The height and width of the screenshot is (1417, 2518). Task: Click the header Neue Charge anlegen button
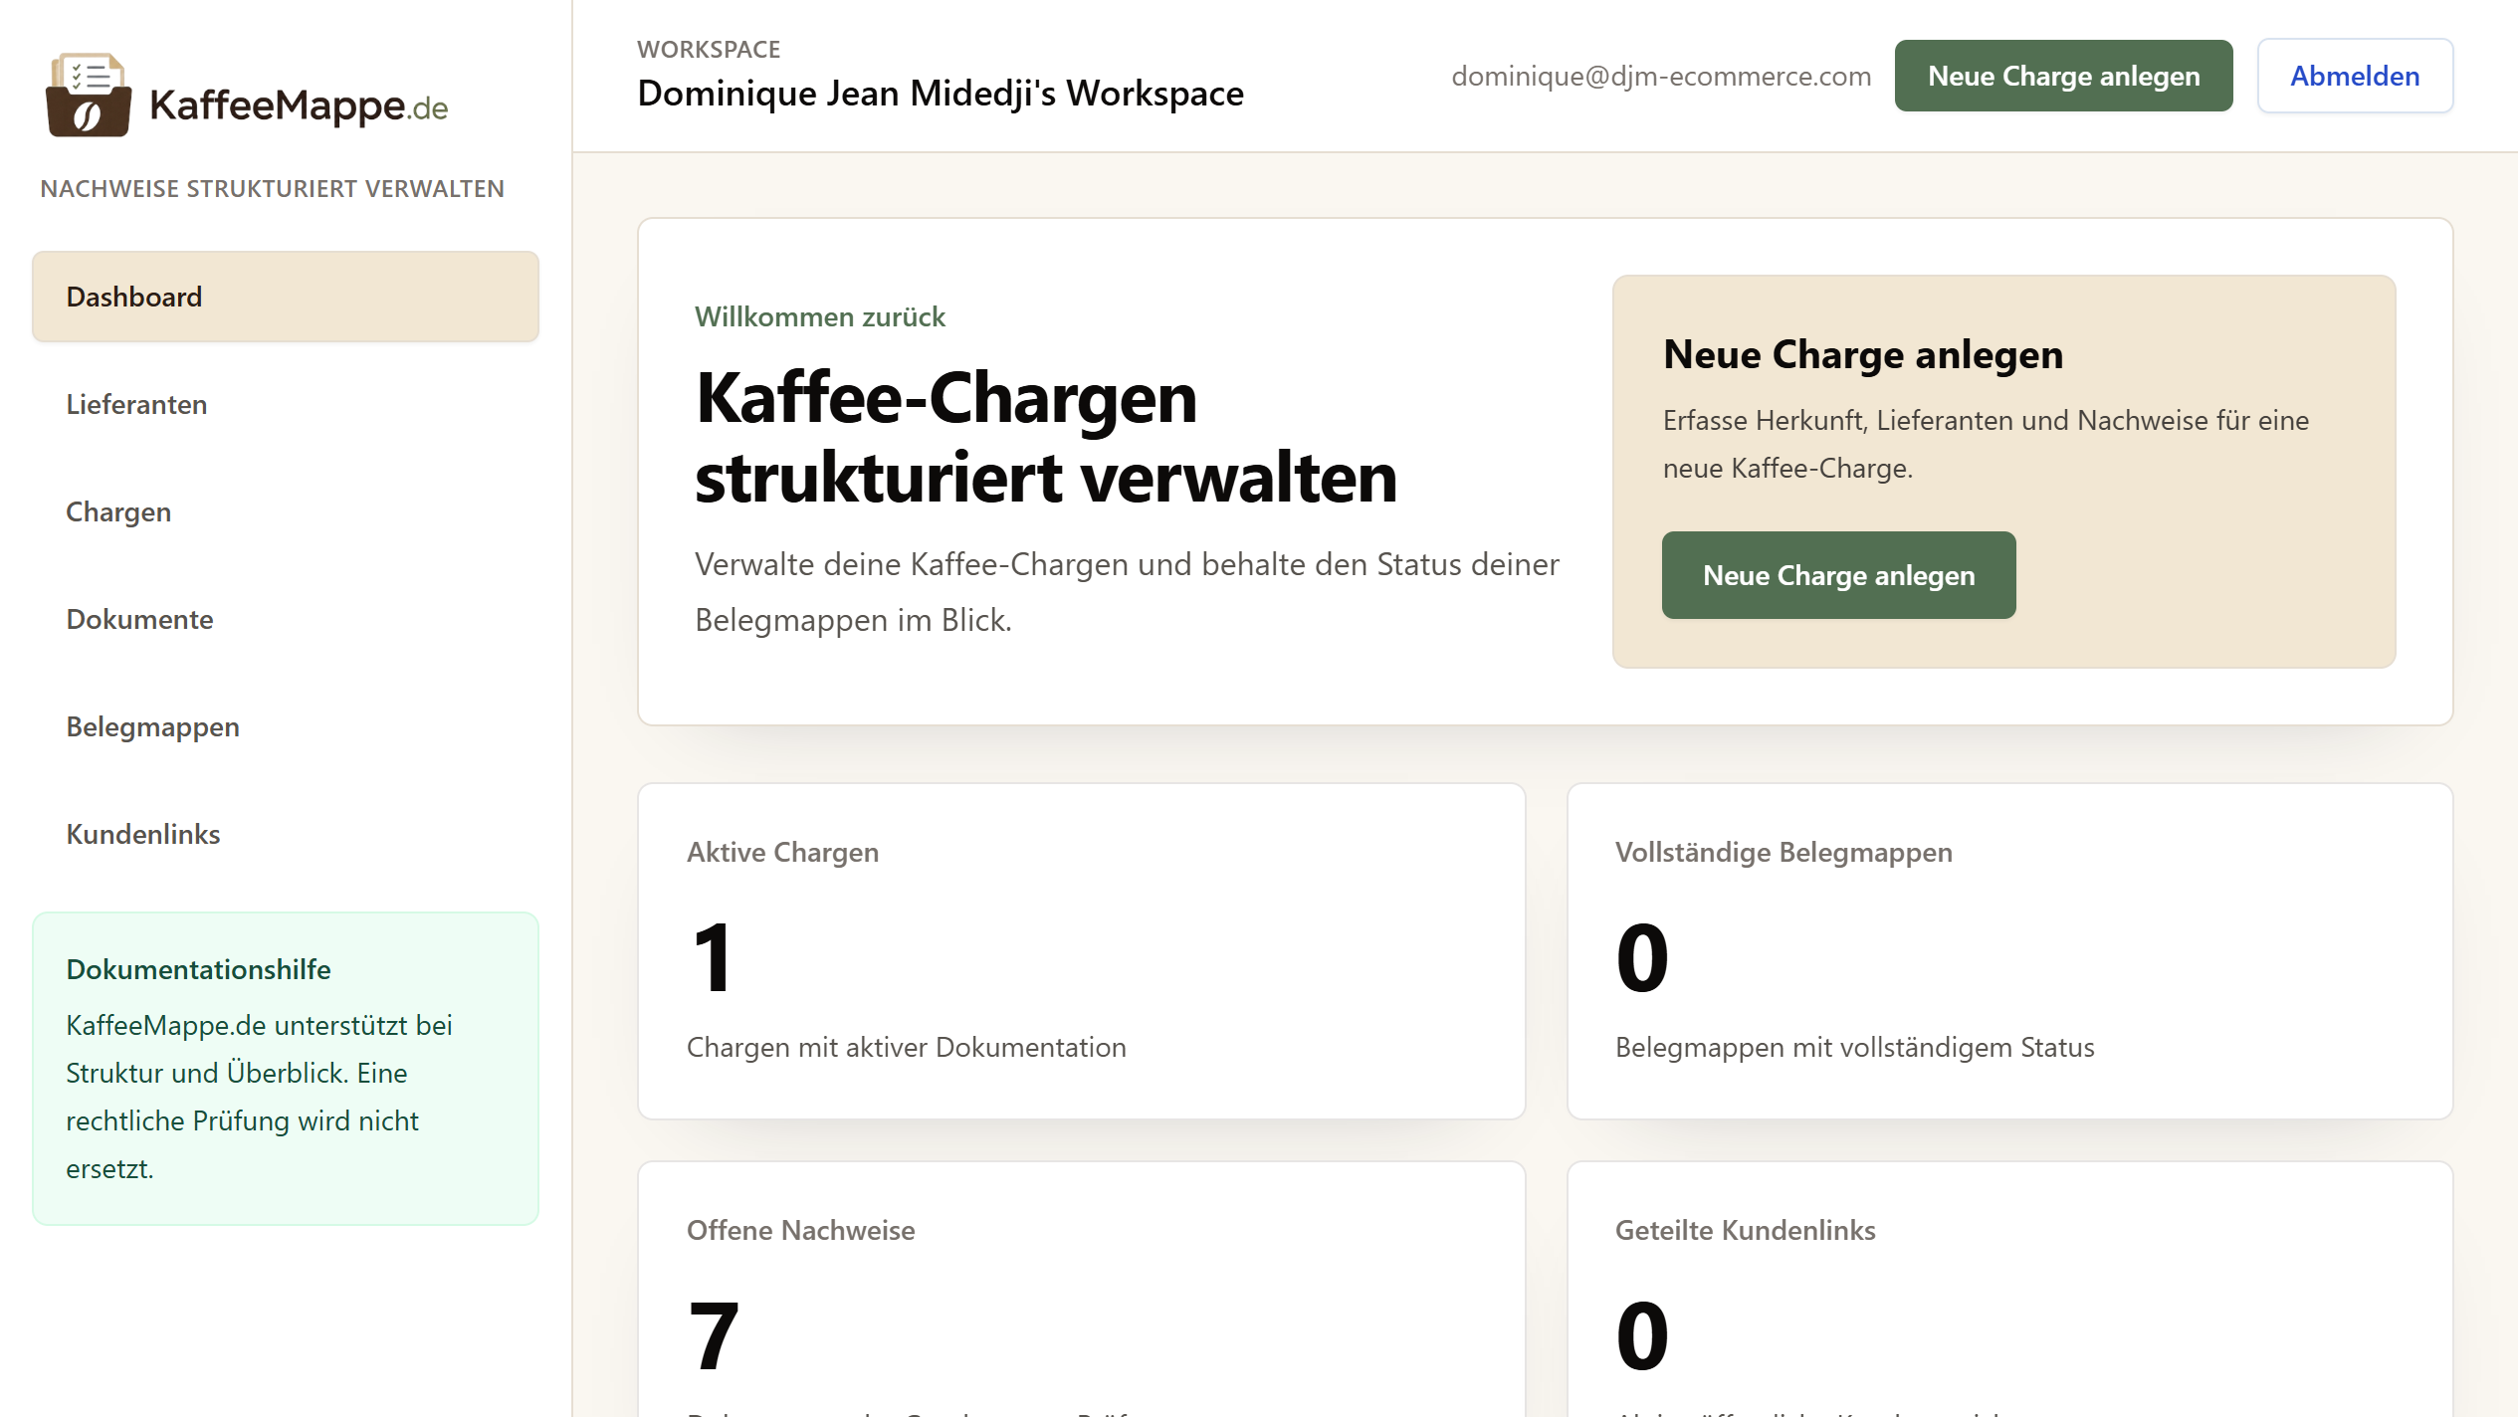point(2063,76)
